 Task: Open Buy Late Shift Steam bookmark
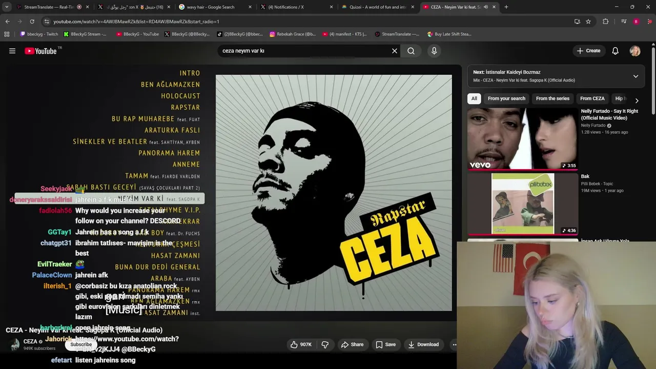click(x=448, y=34)
